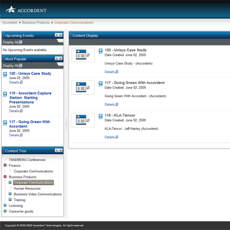Image resolution: width=230 pixels, height=230 pixels.
Task: Open 120 - Unisys Case Study title in Most Popular
Action: (x=30, y=74)
